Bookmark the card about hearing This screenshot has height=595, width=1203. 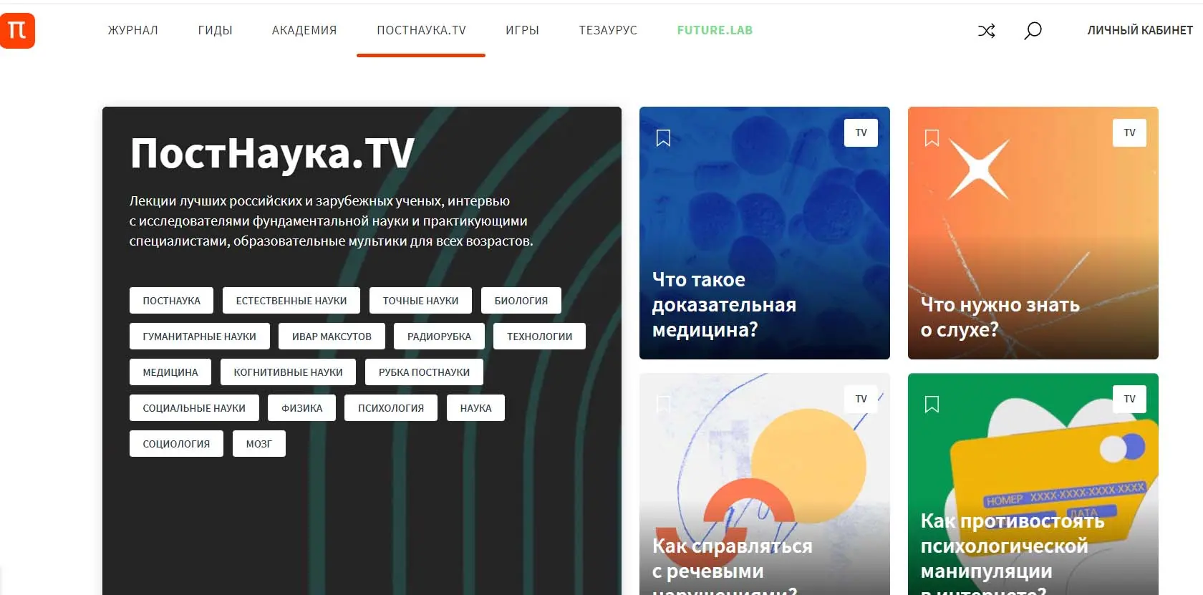coord(932,137)
